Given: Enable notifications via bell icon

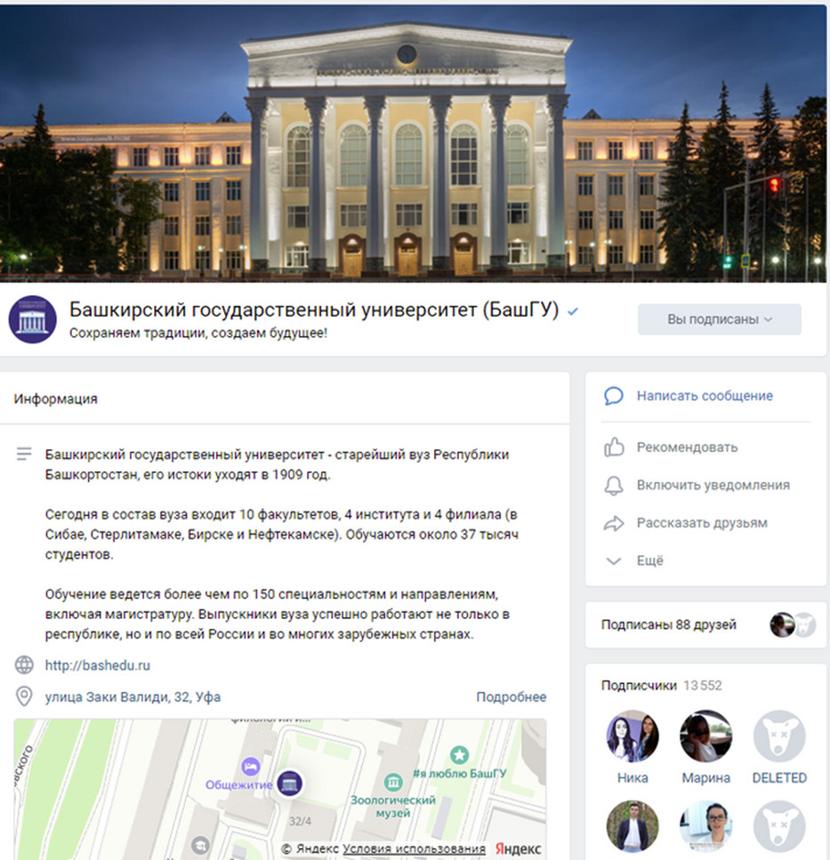Looking at the screenshot, I should [614, 486].
